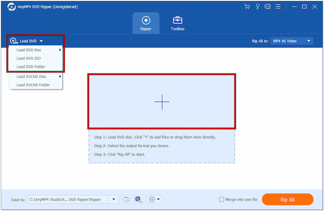The width and height of the screenshot is (324, 211).
Task: Expand the Save to path dropdown arrow
Action: (113, 200)
